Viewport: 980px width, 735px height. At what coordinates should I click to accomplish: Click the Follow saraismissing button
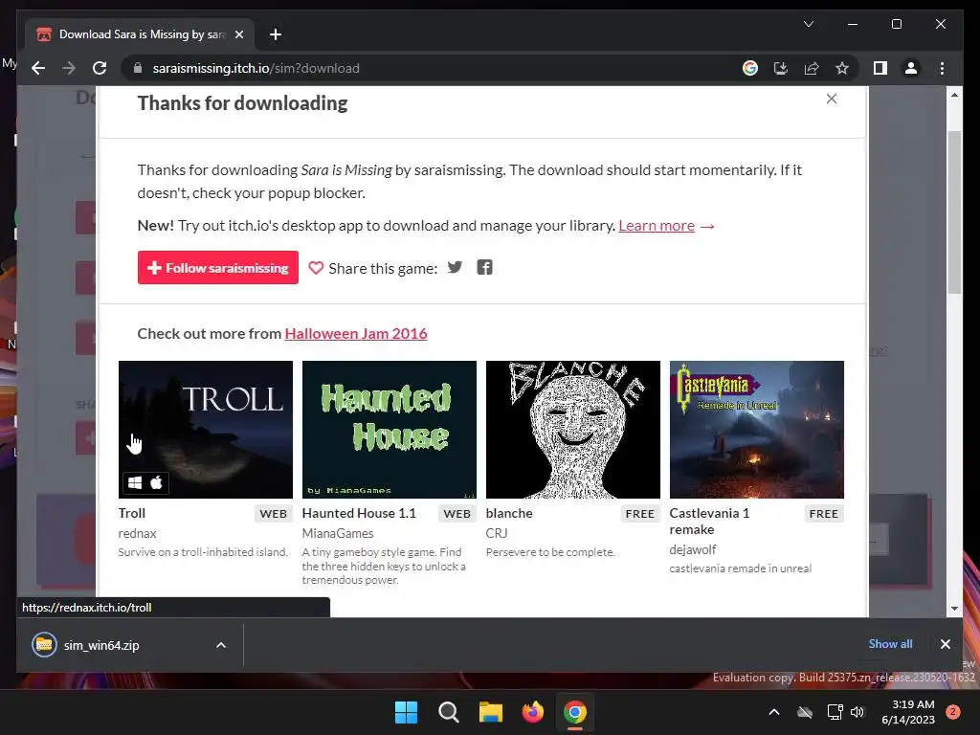click(x=217, y=268)
